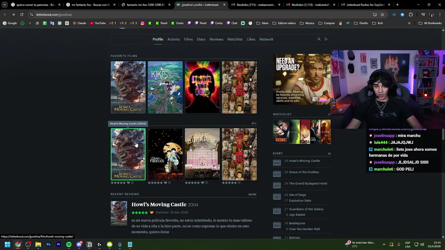Viewport: 445px width, 250px height.
Task: Switch to the Activity tab
Action: [173, 39]
